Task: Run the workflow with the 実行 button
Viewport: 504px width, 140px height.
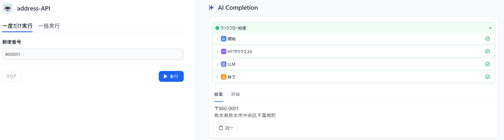Action: [x=171, y=76]
